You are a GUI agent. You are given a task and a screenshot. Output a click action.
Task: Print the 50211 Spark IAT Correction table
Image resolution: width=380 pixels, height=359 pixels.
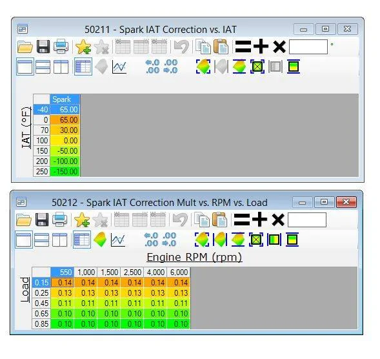coord(61,46)
